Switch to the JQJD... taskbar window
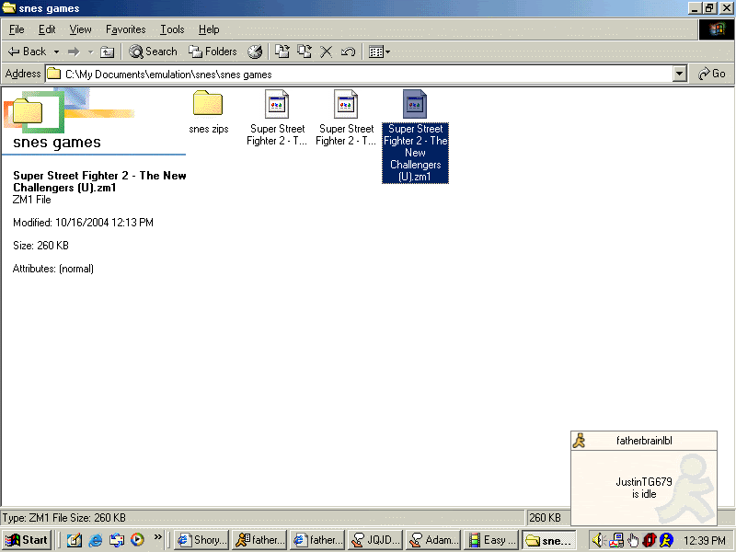 click(376, 540)
